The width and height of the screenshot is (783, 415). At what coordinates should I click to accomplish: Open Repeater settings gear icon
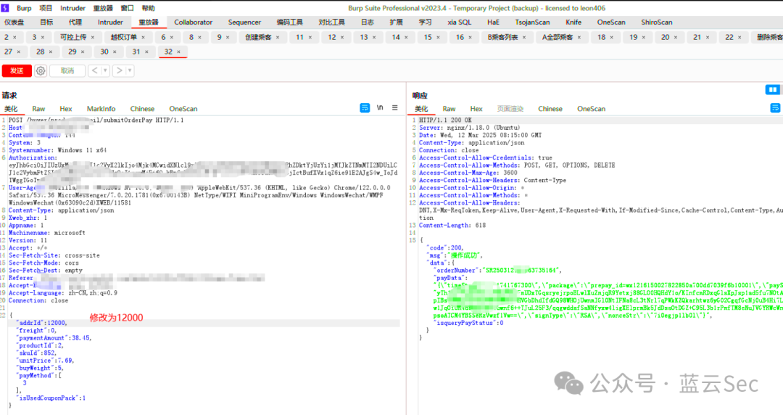41,71
